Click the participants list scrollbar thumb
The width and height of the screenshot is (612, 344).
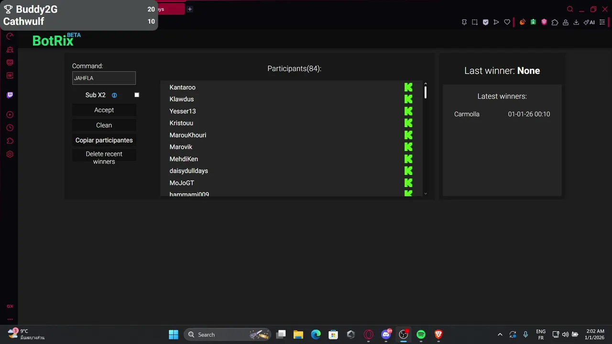click(x=426, y=93)
